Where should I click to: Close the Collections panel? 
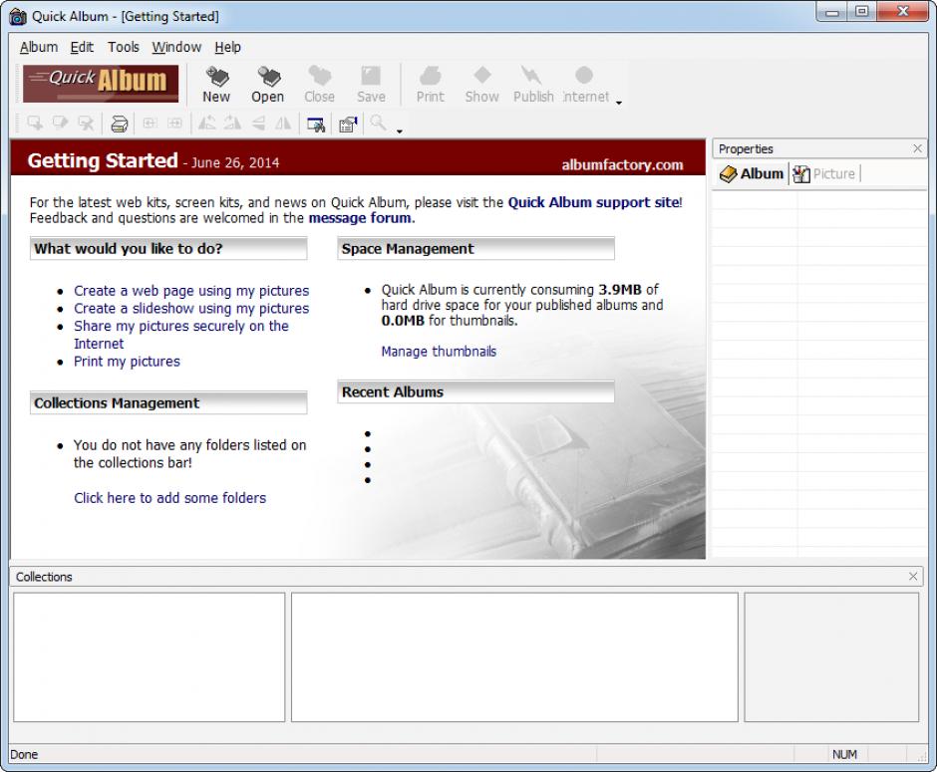pyautogui.click(x=912, y=576)
